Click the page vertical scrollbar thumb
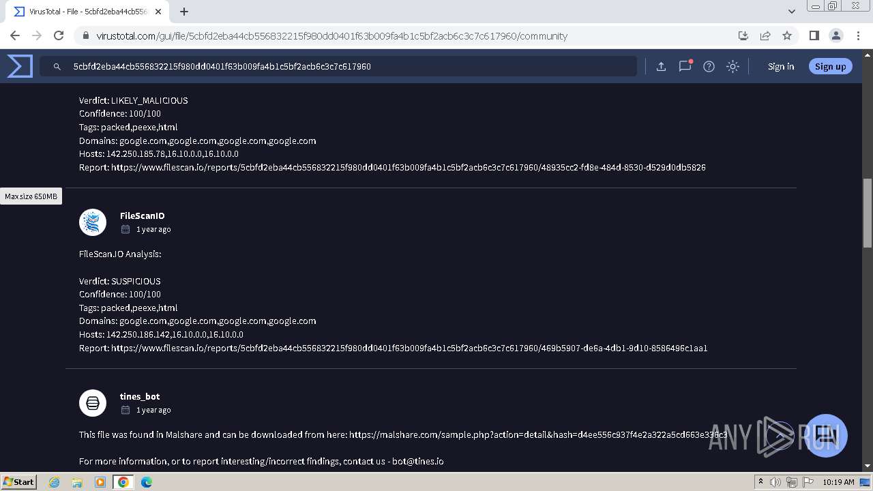The image size is (873, 491). (867, 213)
